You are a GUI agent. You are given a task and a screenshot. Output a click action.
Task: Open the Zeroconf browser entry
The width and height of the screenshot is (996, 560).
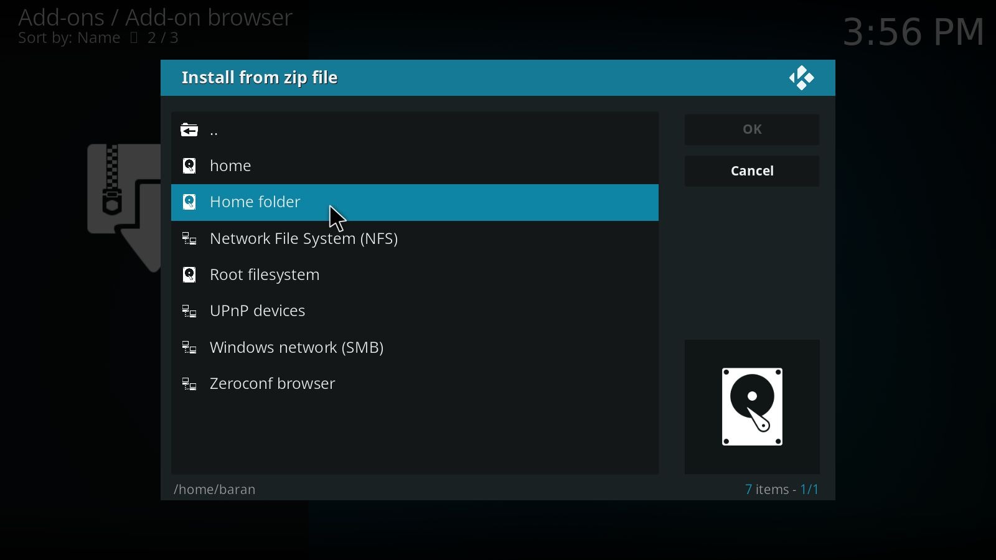coord(415,384)
